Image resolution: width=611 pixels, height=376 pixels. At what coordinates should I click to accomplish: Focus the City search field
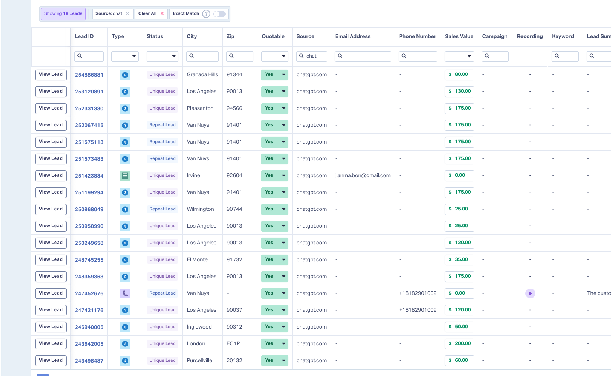coord(202,56)
